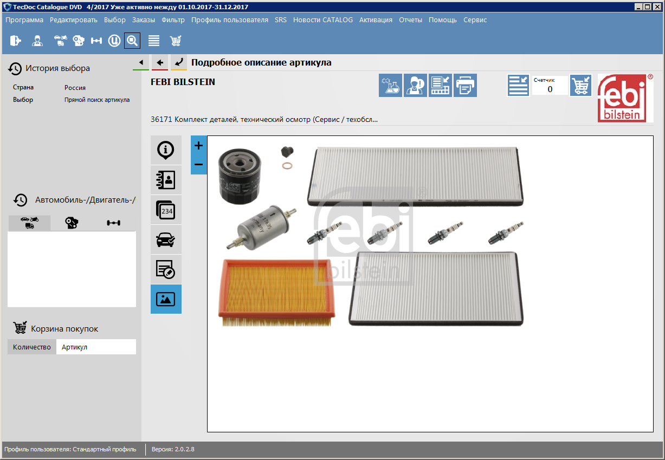Open the Программа menu
The image size is (665, 460).
(24, 20)
